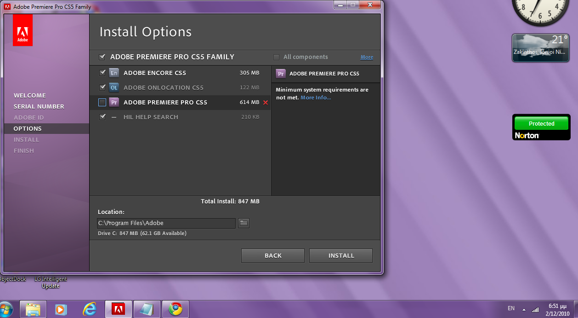Image resolution: width=578 pixels, height=318 pixels.
Task: Open Windows Media Player from the taskbar
Action: [61, 309]
